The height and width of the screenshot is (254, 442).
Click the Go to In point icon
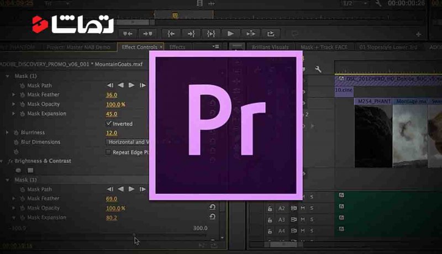point(171,34)
